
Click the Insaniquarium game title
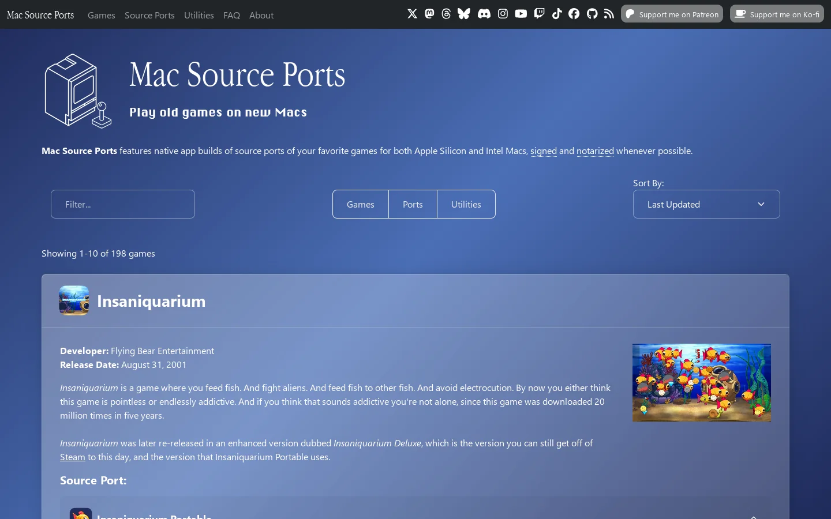tap(151, 301)
